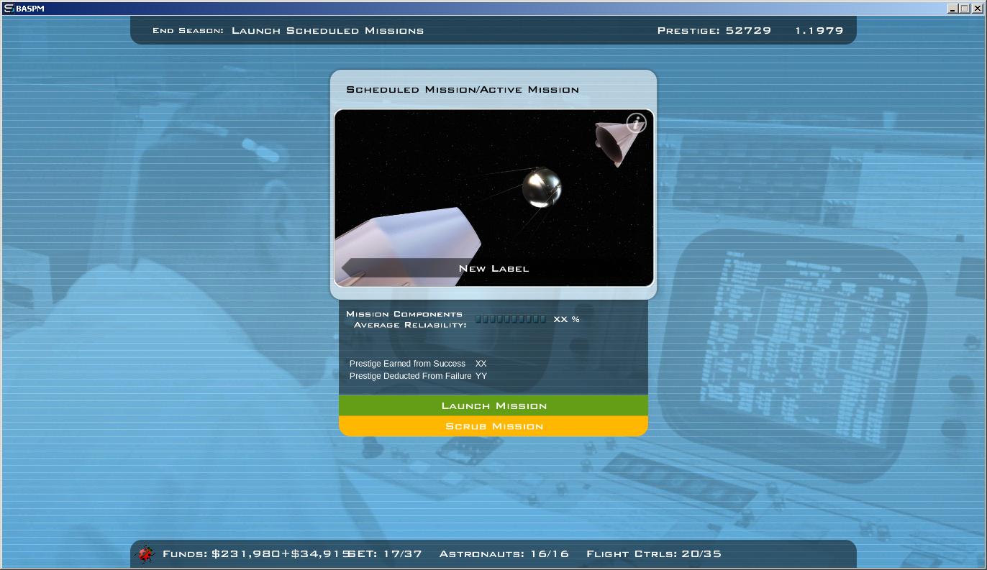
Task: Click the 'Scheduled Mission/Active Mission' heading
Action: click(x=463, y=90)
